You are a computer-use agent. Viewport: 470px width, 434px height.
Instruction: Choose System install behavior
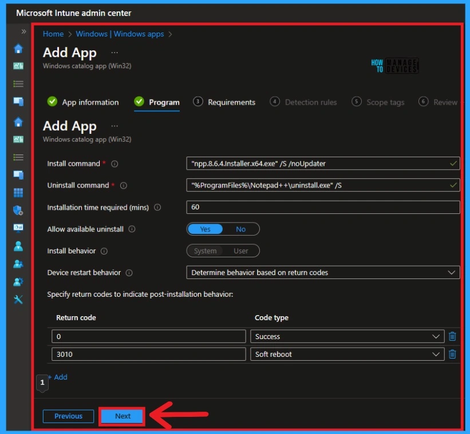[x=205, y=251]
